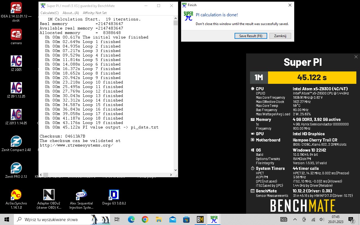Click the BENCHMATE logo in result panel
The height and width of the screenshot is (225, 360).
pyautogui.click(x=303, y=206)
